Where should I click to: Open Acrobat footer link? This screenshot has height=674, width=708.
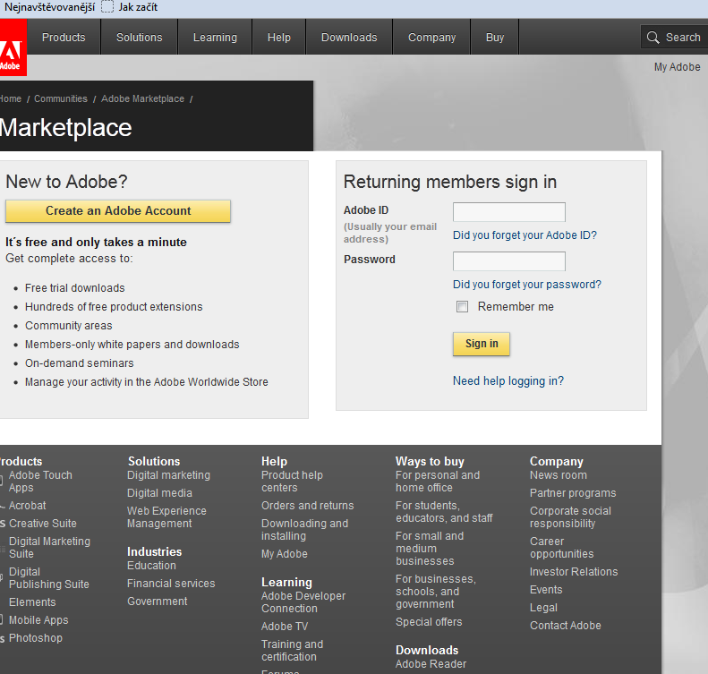tap(27, 506)
